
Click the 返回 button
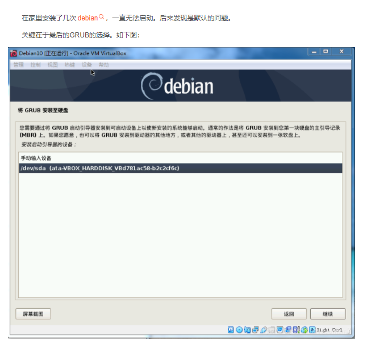pos(289,314)
